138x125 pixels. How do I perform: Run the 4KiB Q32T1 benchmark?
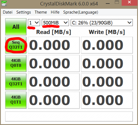pos(16,82)
